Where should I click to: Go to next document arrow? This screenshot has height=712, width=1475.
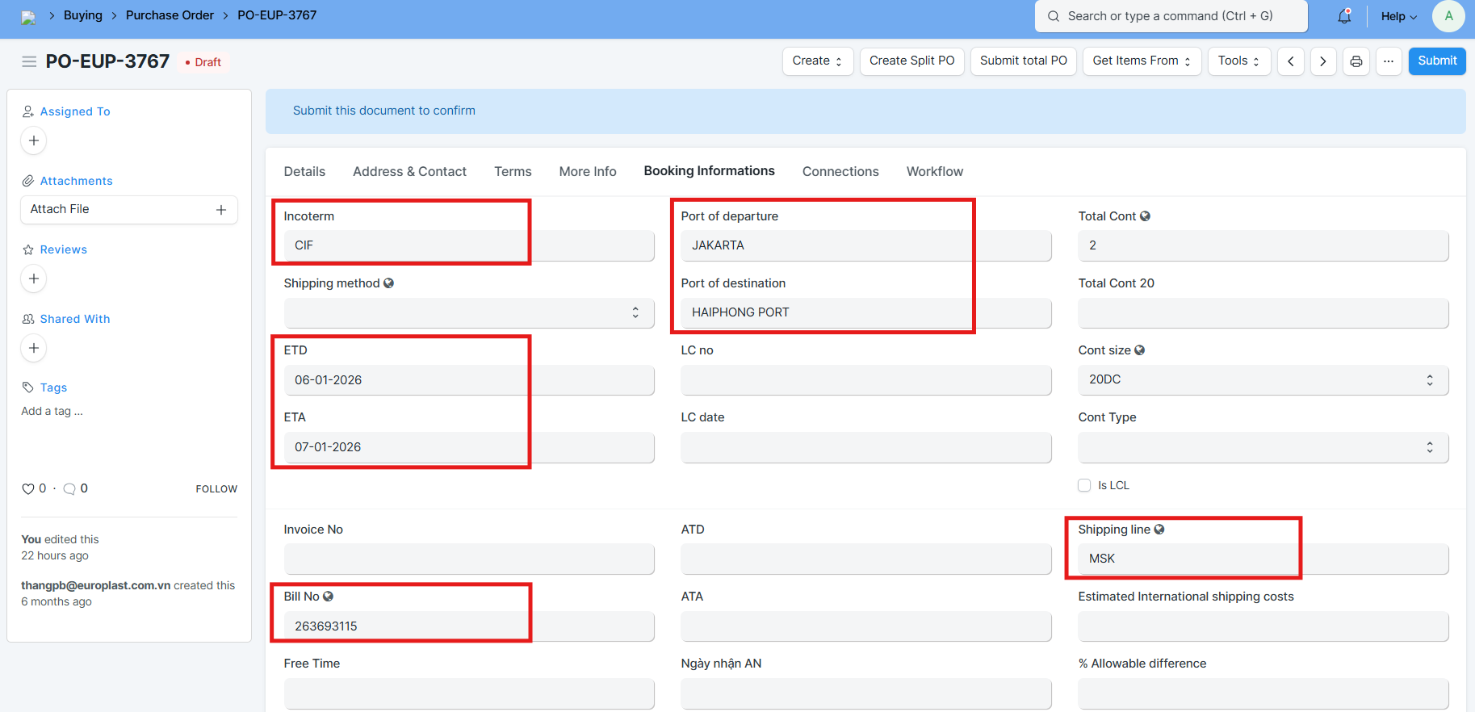(1323, 61)
